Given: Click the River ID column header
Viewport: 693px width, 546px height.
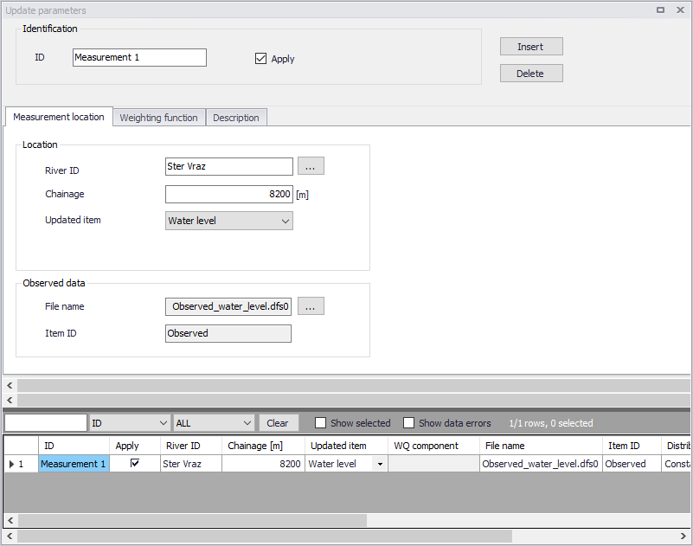Looking at the screenshot, I should coord(191,446).
